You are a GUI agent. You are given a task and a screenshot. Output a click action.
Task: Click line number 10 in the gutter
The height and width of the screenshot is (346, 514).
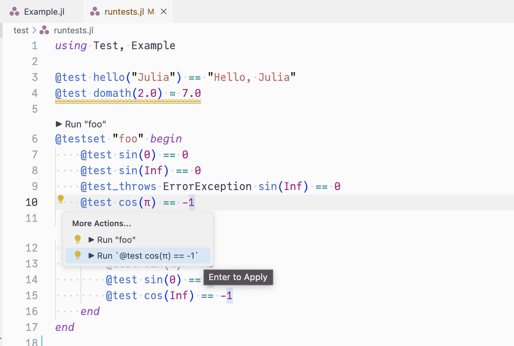[31, 202]
